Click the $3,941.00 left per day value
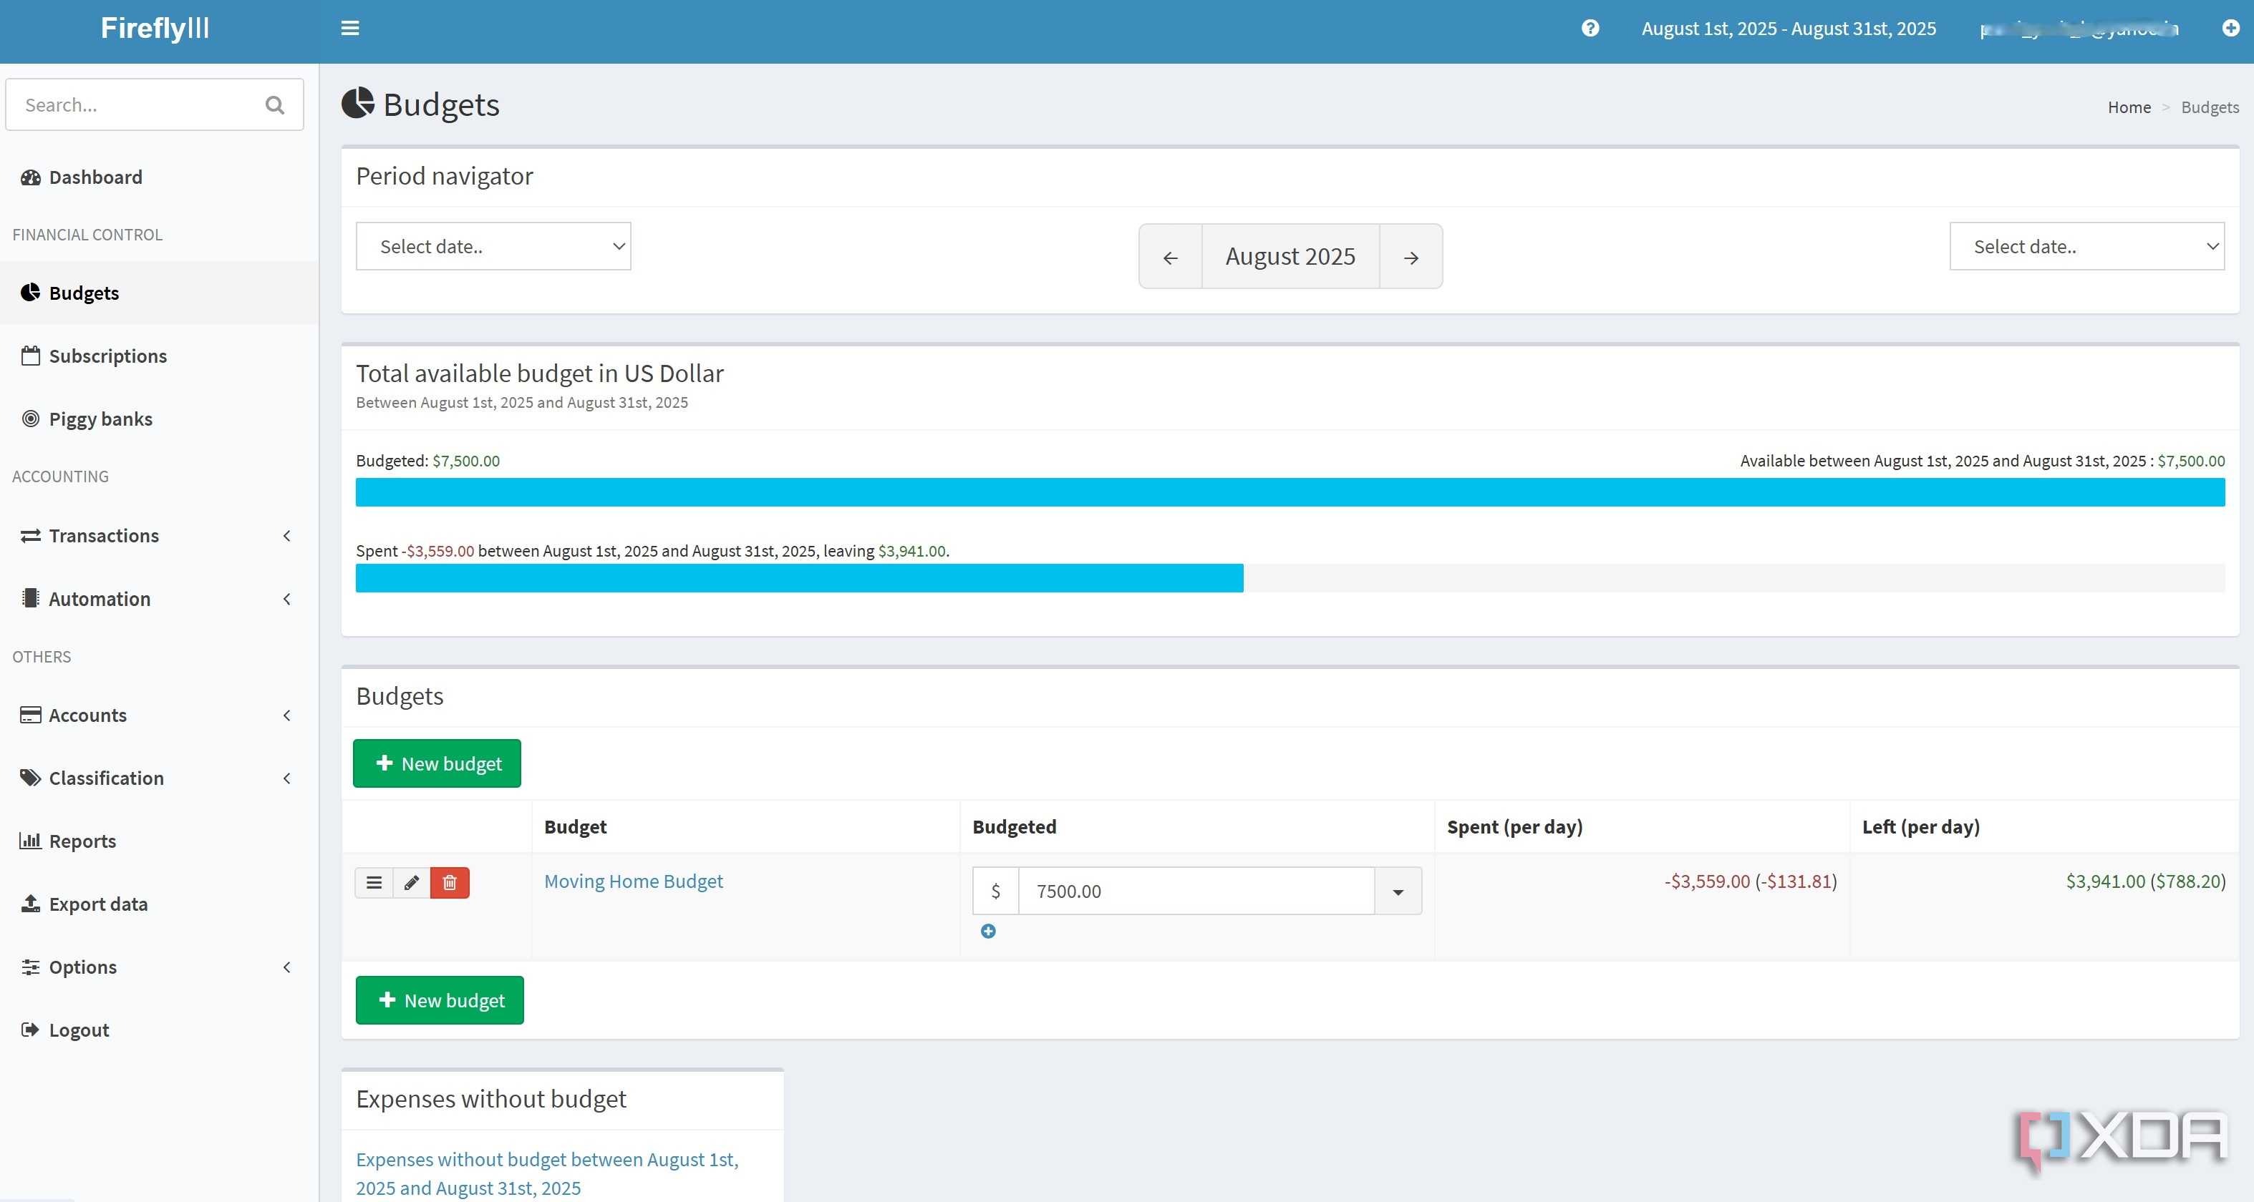Screen dimensions: 2254x1202 [2145, 881]
